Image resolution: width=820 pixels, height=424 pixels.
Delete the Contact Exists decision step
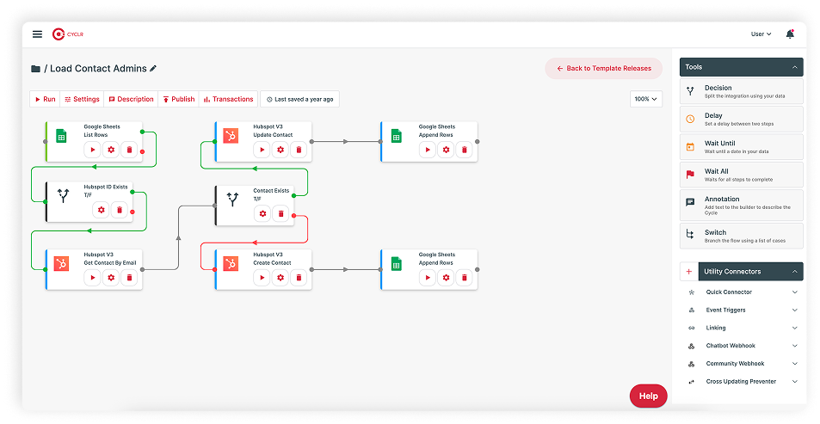tap(281, 213)
